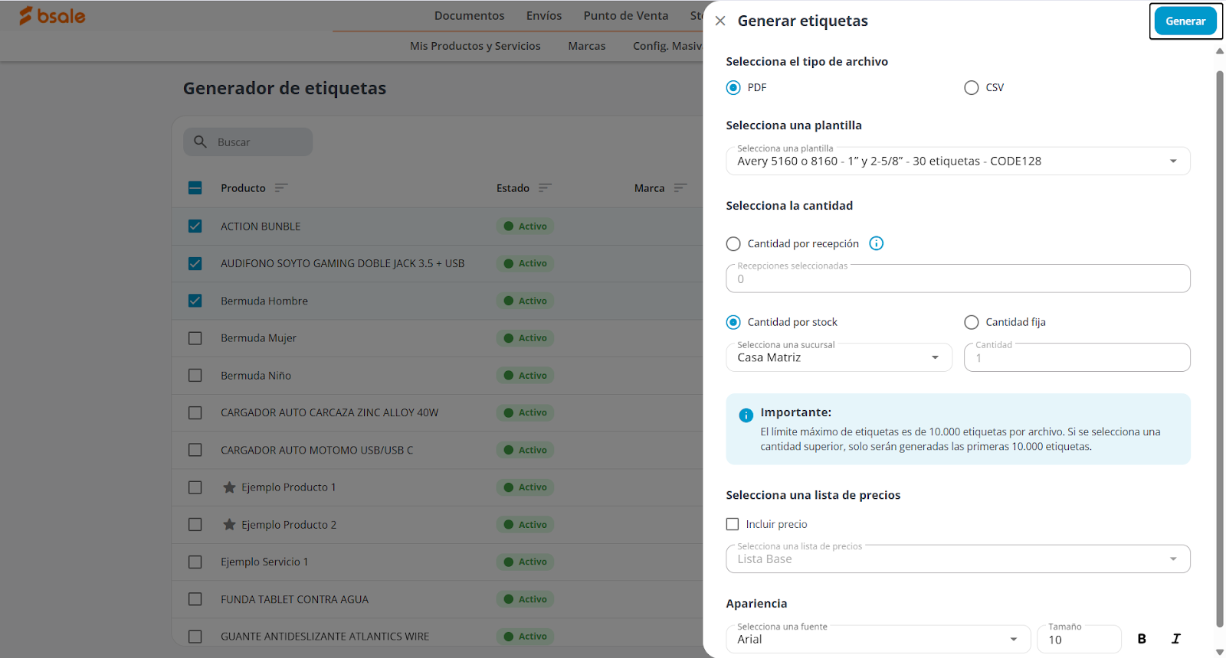This screenshot has width=1226, height=658.
Task: Check Ejemplo Producto 2 checkbox
Action: pyautogui.click(x=195, y=525)
